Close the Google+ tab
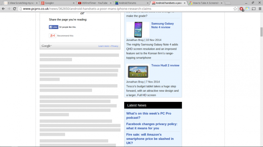Image resolution: width=263 pixels, height=147 pixels. 74,3
